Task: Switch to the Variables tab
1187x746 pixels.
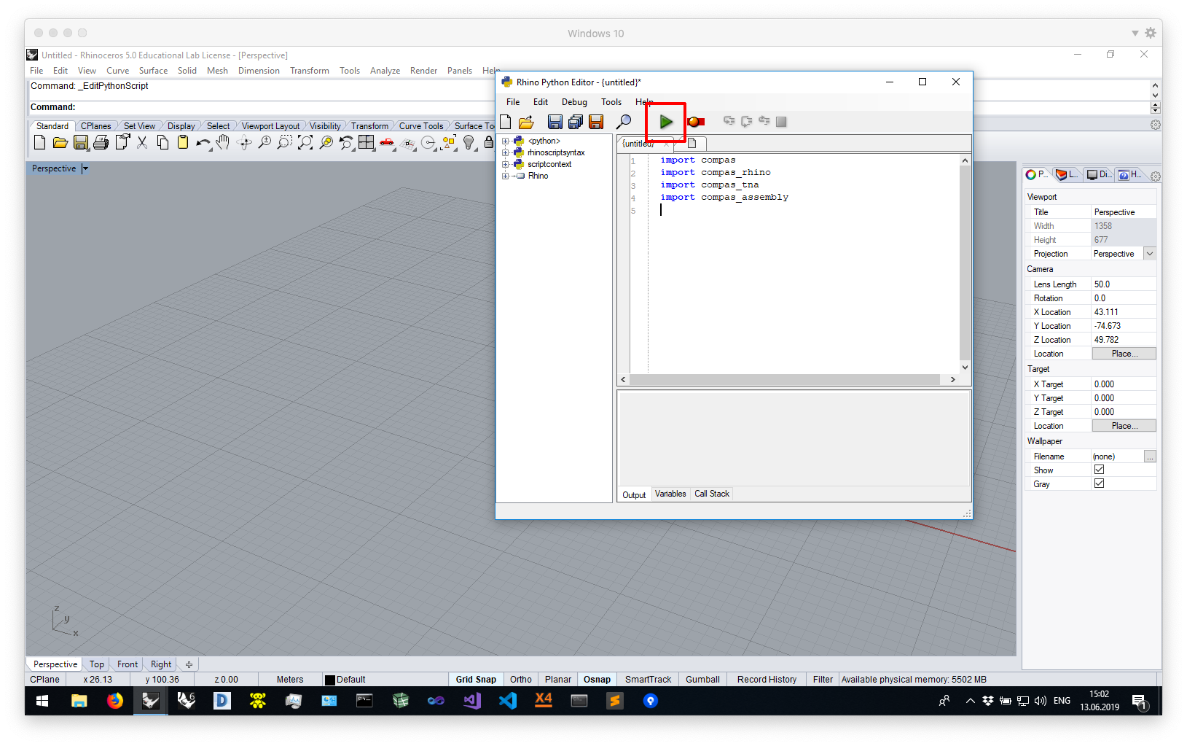Action: (x=670, y=494)
